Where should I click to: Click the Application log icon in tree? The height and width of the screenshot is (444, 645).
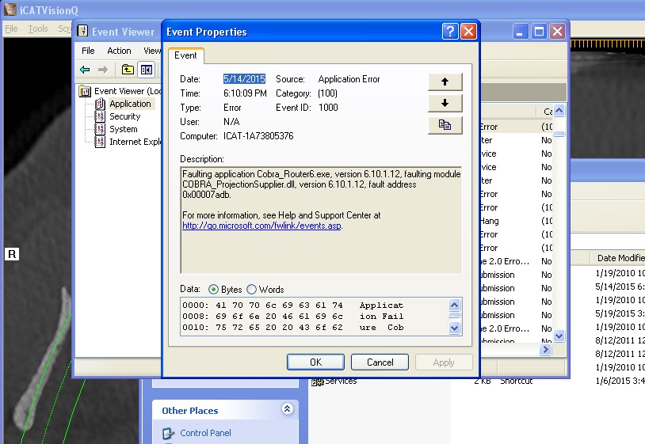pyautogui.click(x=100, y=104)
